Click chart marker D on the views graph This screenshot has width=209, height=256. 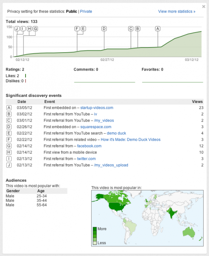104,29
